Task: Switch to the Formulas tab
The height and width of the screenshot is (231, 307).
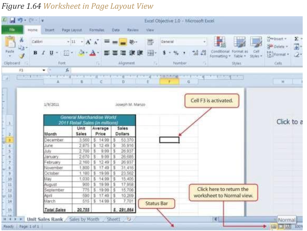Action: click(x=97, y=30)
